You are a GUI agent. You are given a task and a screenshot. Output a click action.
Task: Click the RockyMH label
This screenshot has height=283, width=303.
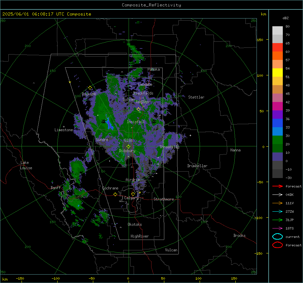click(x=89, y=94)
